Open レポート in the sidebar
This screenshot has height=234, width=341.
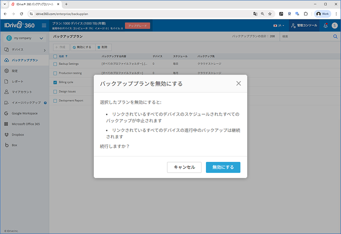pos(17,81)
